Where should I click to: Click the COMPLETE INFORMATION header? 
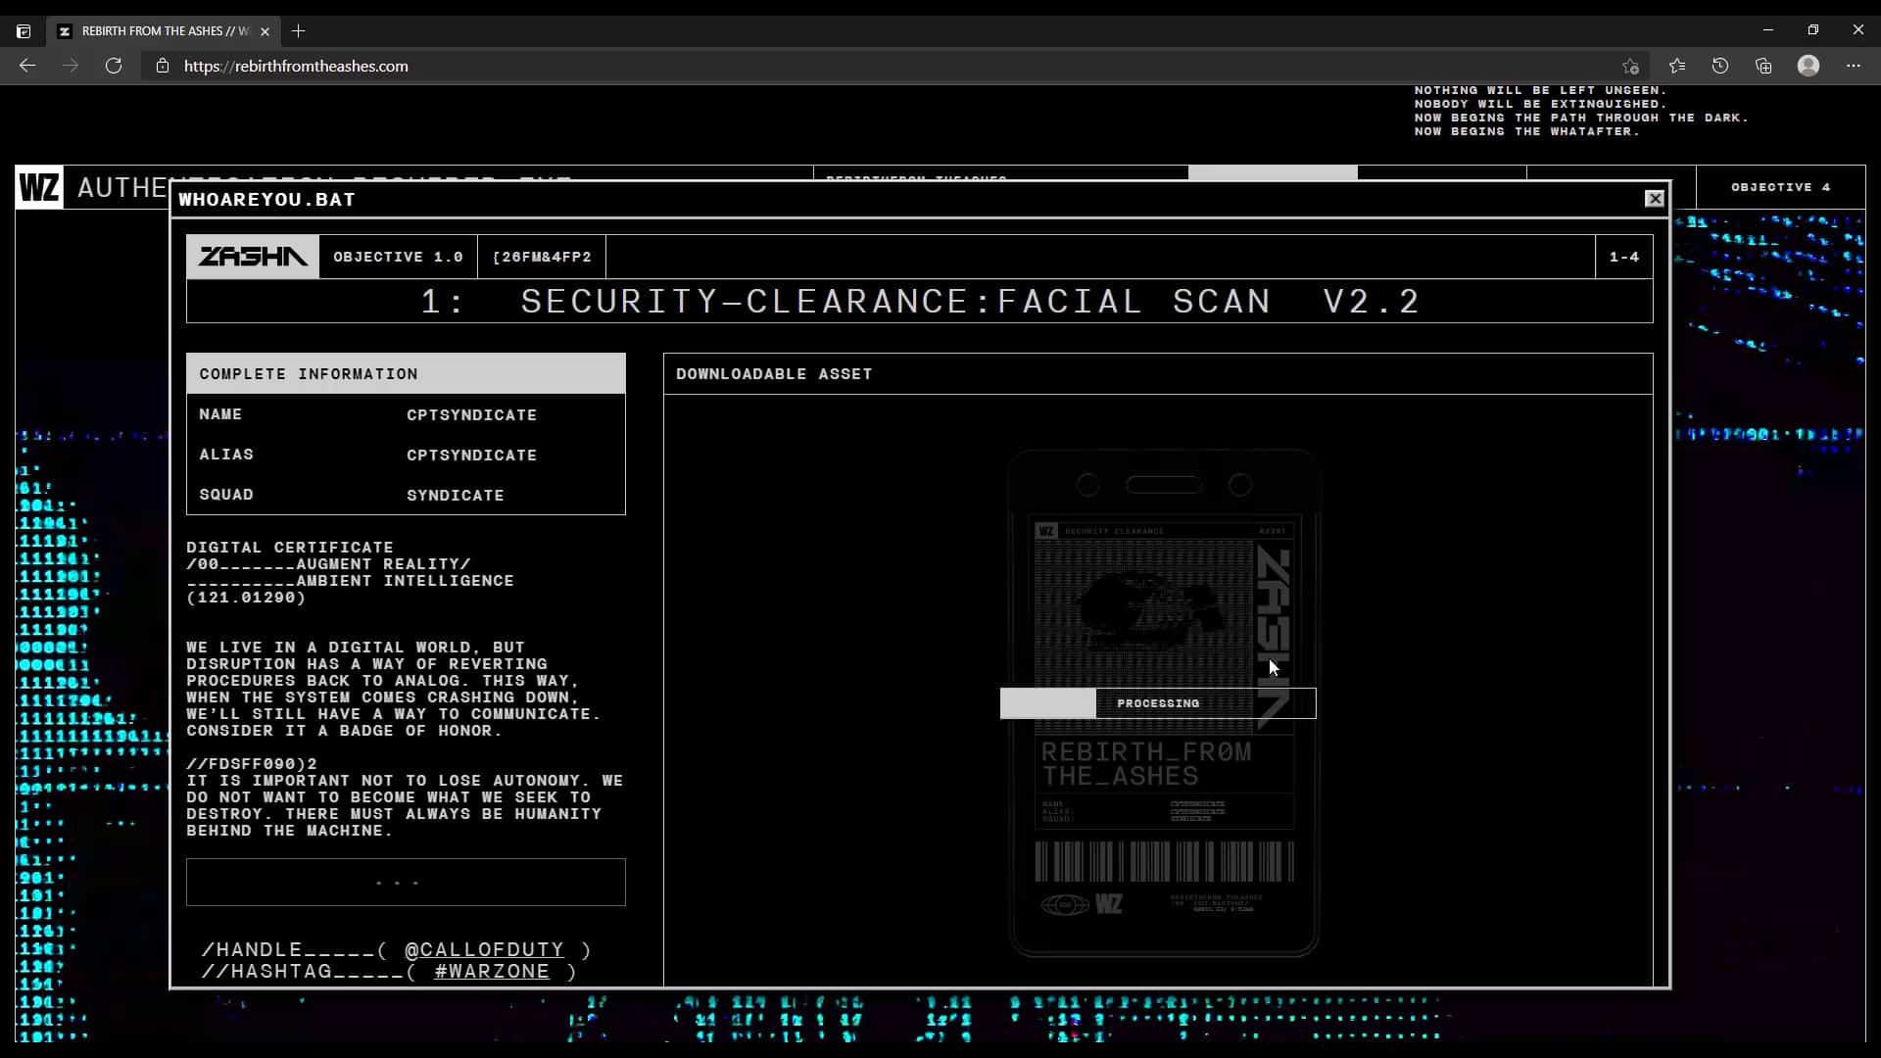coord(406,374)
